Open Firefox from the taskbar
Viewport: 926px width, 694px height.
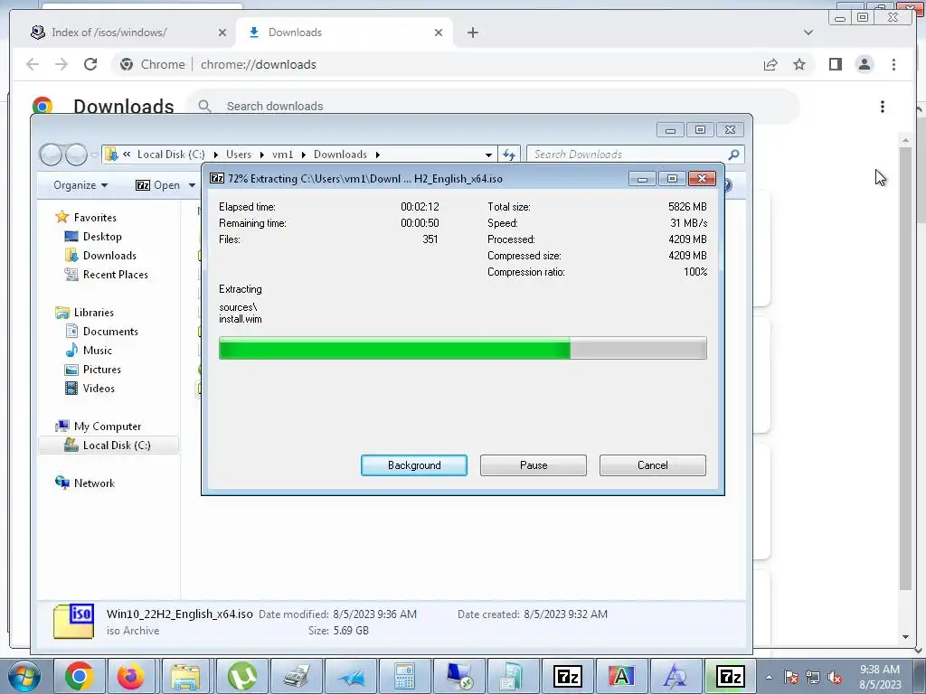tap(132, 676)
